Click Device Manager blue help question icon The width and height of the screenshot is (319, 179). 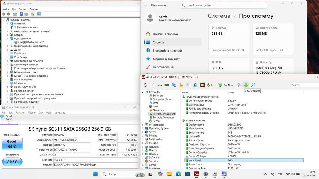coord(21,14)
